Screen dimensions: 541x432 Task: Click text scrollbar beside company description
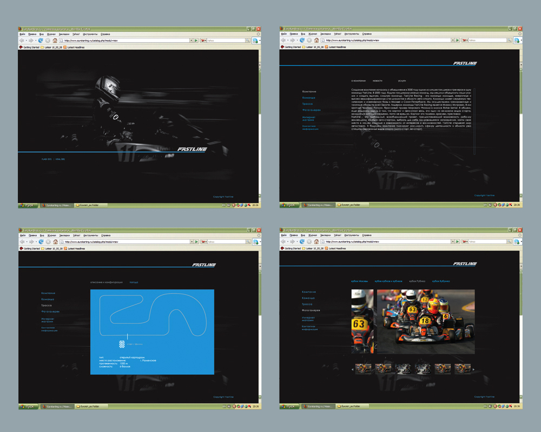[x=475, y=122]
